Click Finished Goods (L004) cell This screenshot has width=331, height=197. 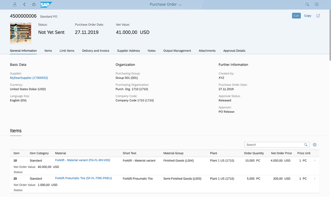[178, 160]
